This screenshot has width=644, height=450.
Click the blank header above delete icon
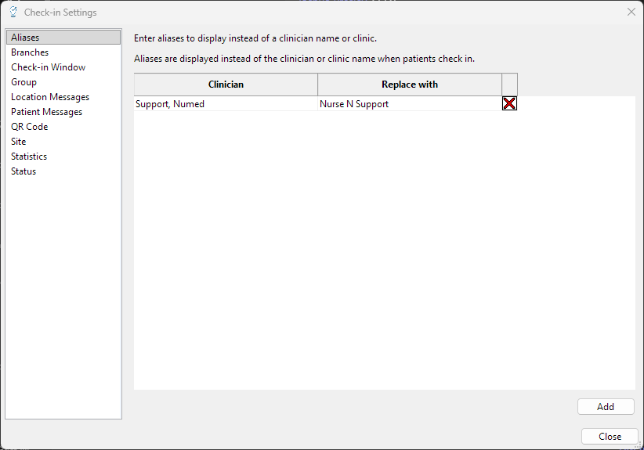(x=509, y=85)
